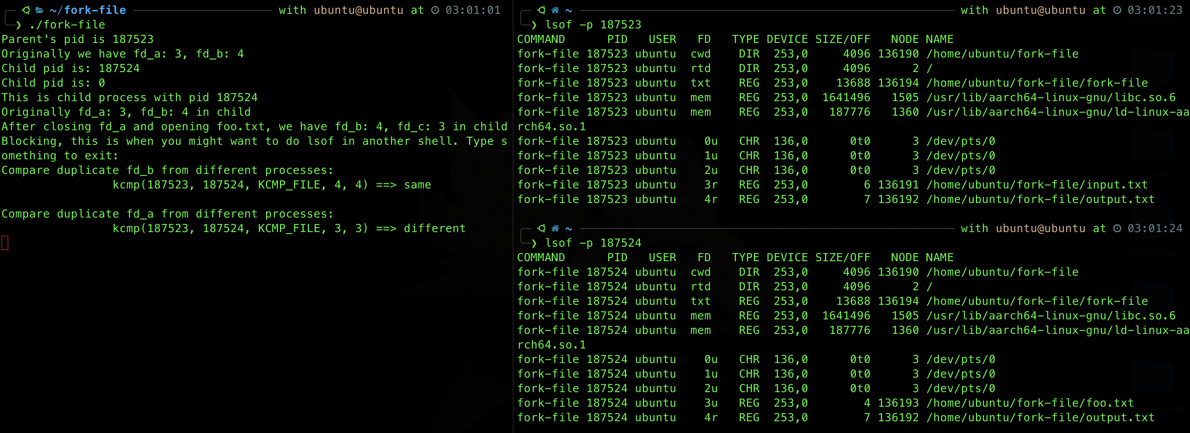Viewport: 1190px width, 433px height.
Task: Click the word 'different' in kcmp result
Action: click(x=434, y=228)
